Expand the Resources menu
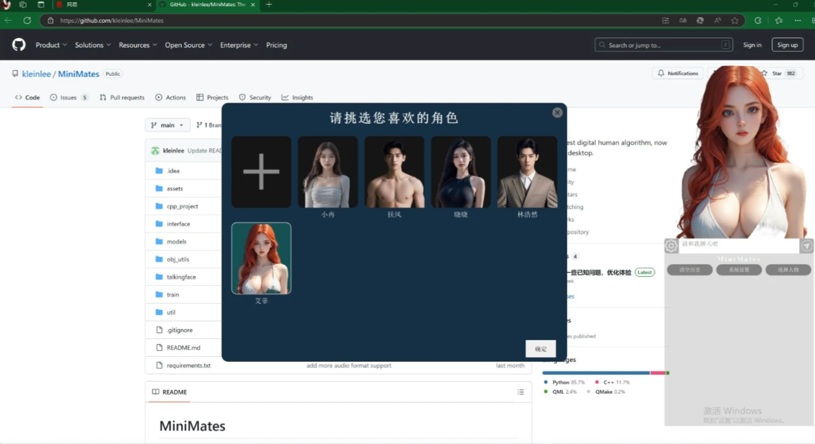The image size is (815, 444). (x=138, y=45)
